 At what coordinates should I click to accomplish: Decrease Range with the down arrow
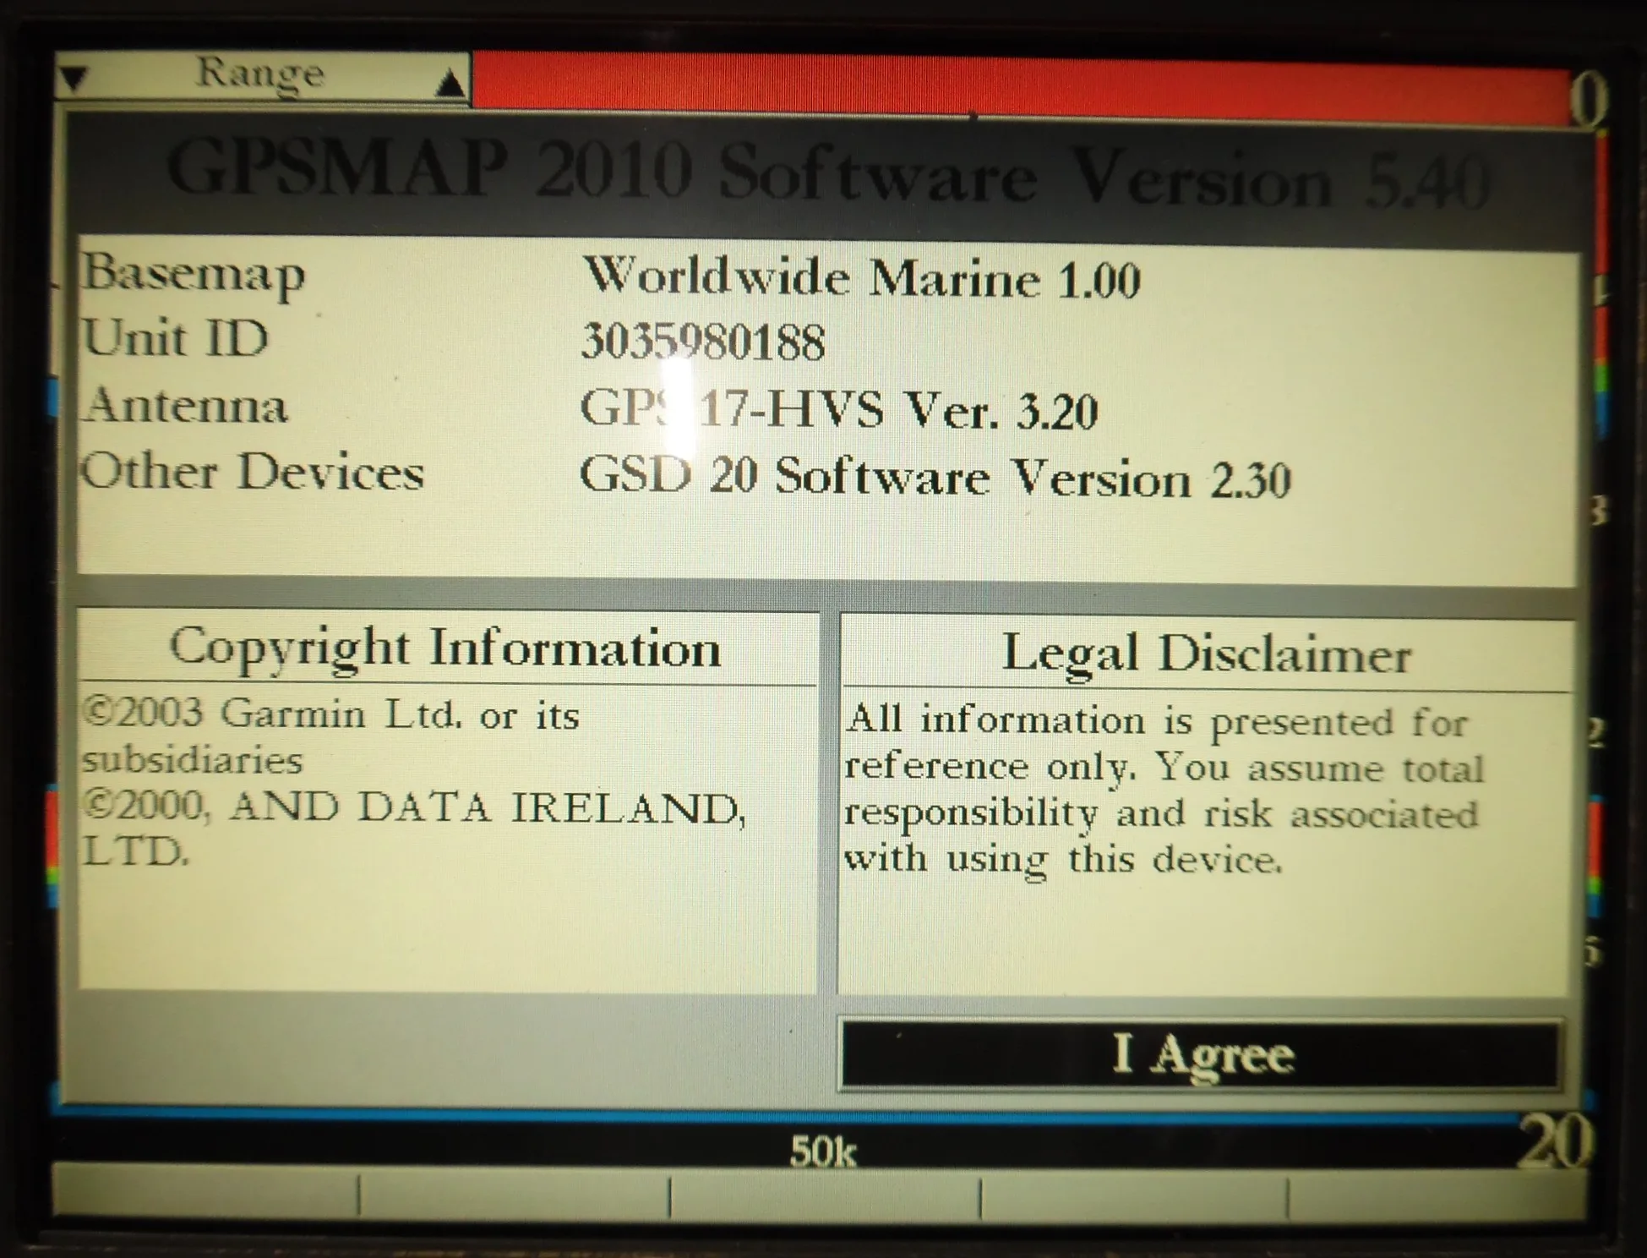pos(75,79)
